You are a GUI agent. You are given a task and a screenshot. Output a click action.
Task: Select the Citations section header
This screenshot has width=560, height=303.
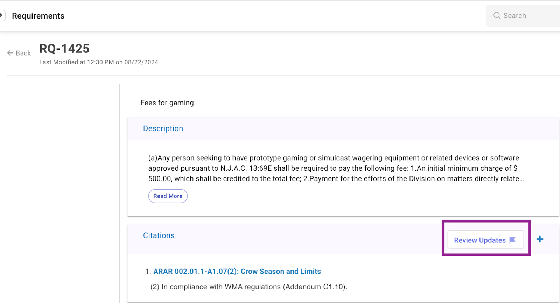159,235
